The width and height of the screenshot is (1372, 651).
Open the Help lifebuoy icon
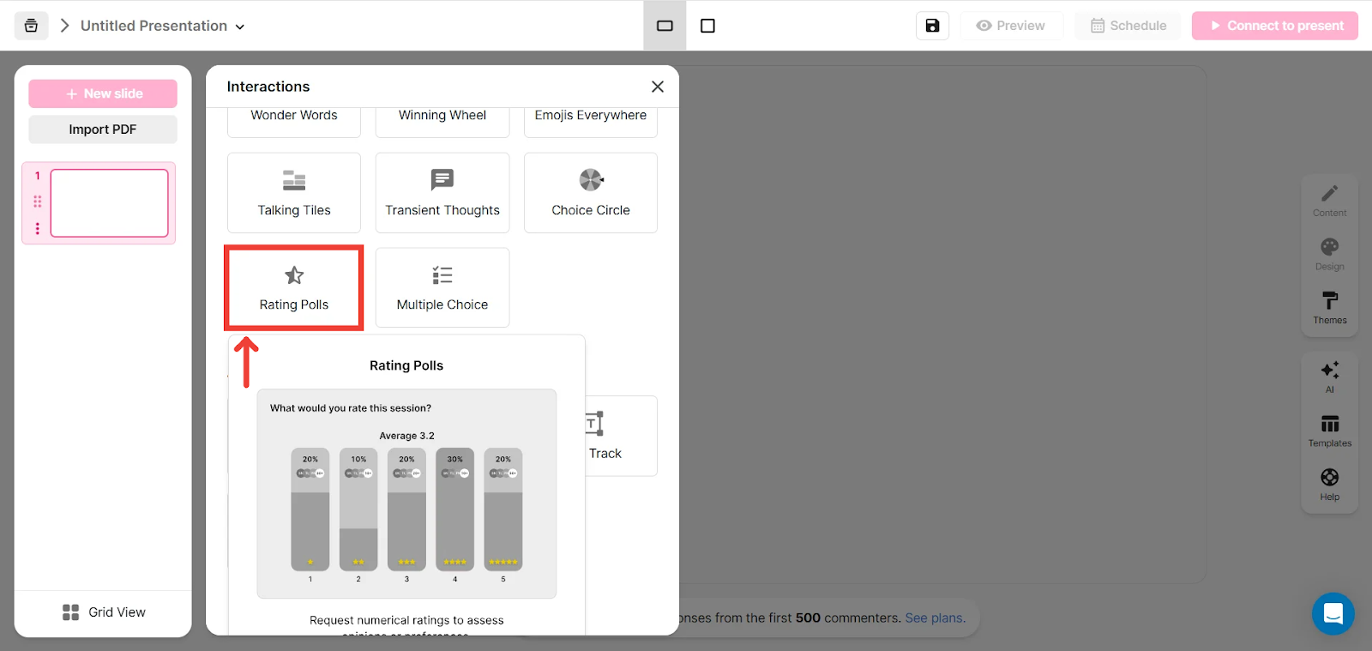[1330, 485]
